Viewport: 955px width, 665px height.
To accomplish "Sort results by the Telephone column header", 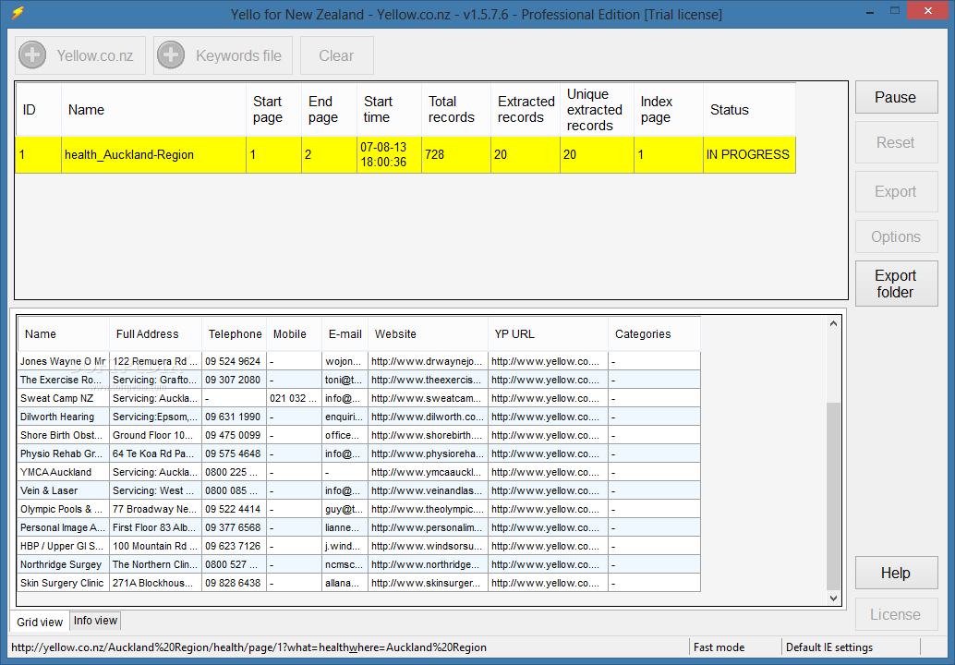I will (x=233, y=334).
